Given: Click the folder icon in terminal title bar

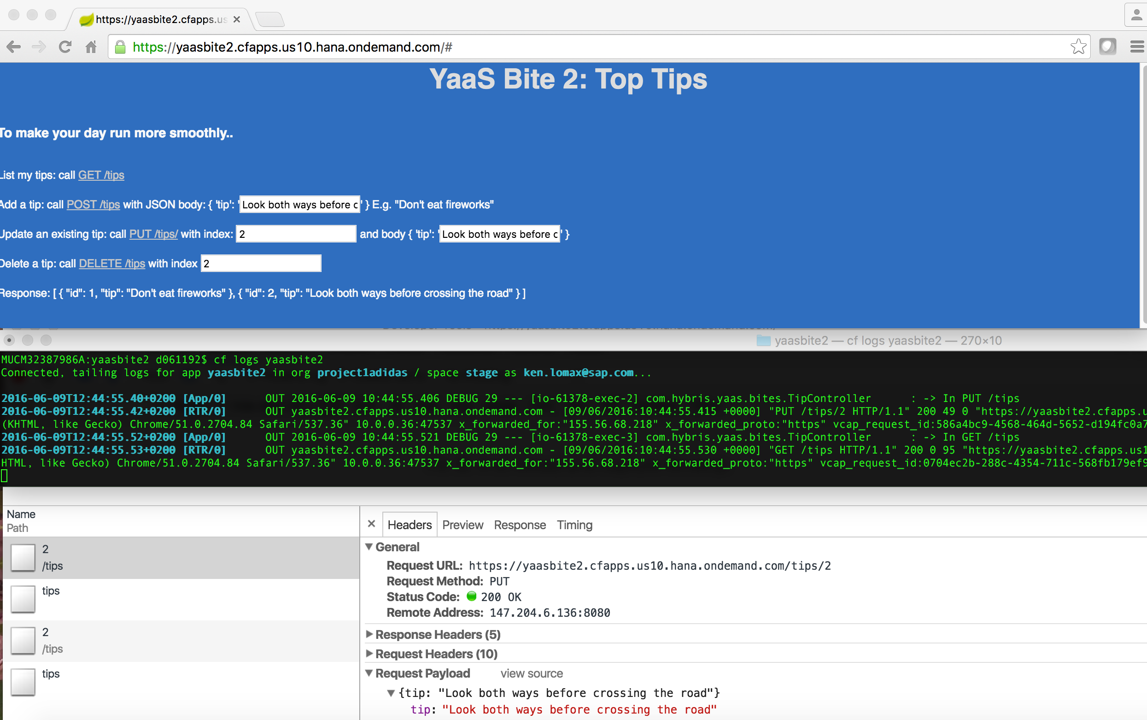Looking at the screenshot, I should click(763, 341).
